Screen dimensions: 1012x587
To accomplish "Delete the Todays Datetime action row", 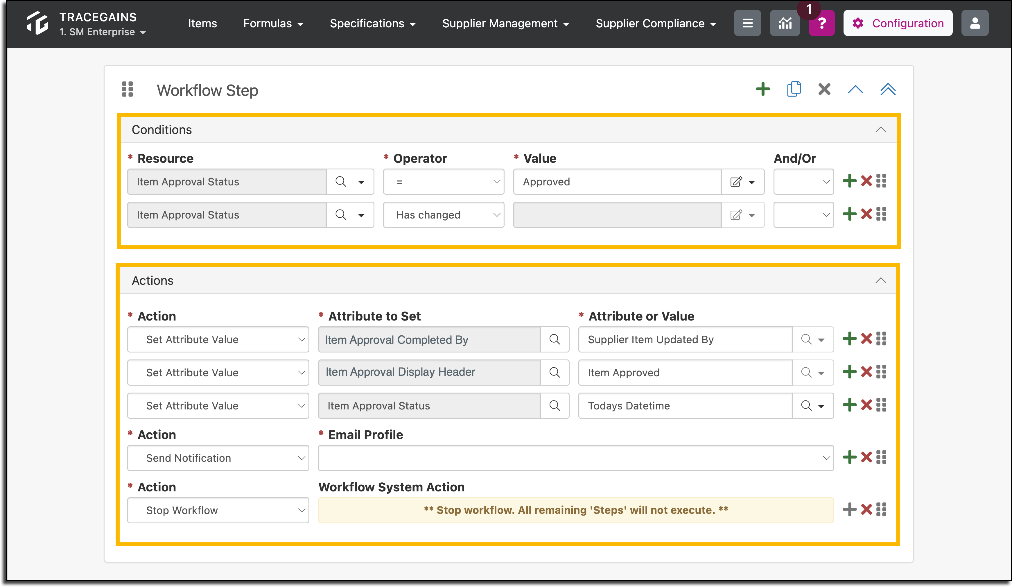I will click(867, 405).
